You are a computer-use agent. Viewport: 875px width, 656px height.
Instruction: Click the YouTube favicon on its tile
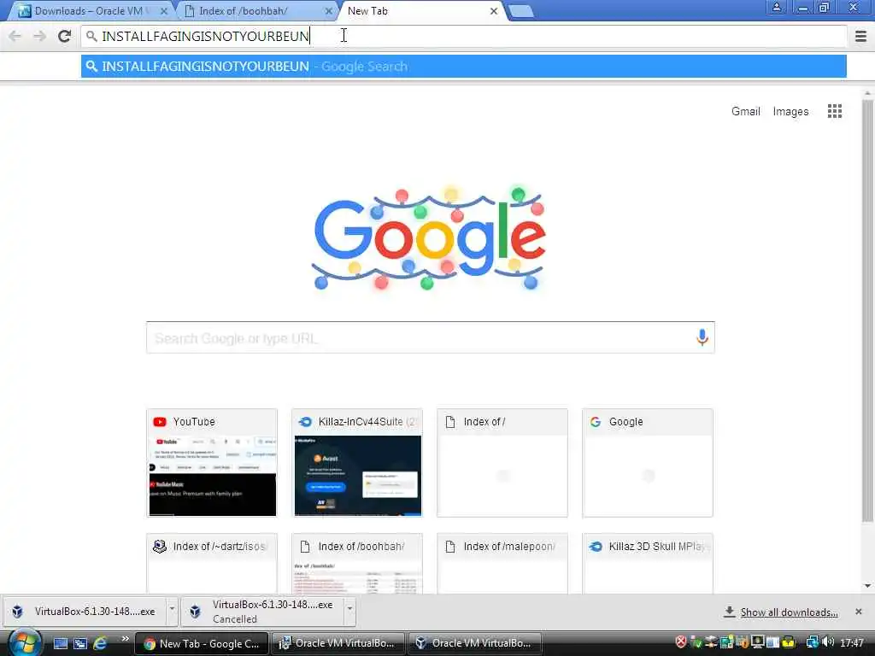(160, 422)
